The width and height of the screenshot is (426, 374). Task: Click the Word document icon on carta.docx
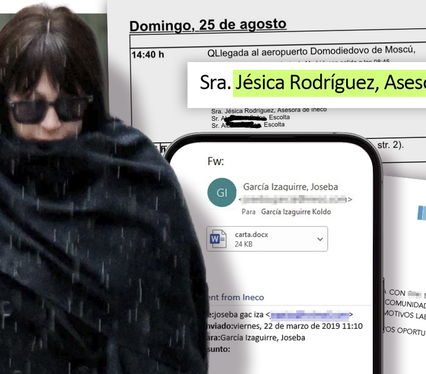tap(219, 239)
